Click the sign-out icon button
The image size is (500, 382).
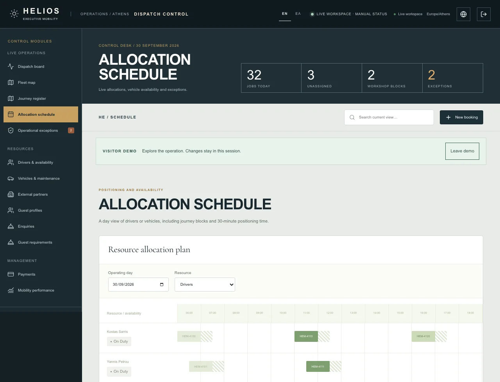484,14
